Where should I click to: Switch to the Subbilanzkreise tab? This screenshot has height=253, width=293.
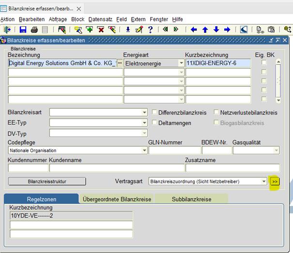coord(191,199)
